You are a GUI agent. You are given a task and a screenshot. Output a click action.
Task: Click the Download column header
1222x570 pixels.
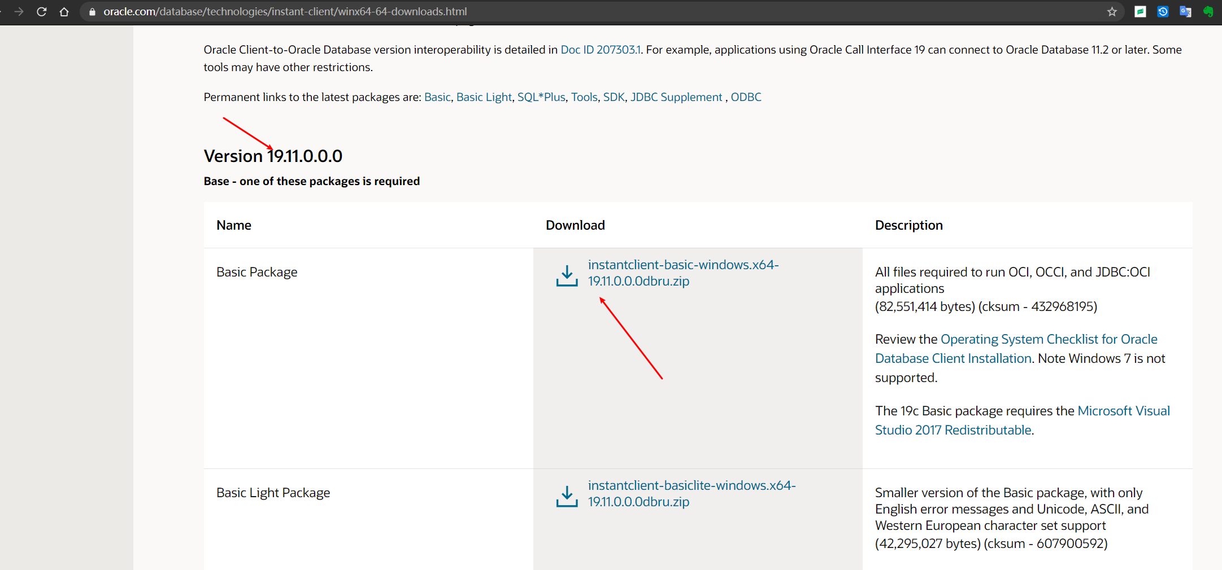pyautogui.click(x=575, y=225)
